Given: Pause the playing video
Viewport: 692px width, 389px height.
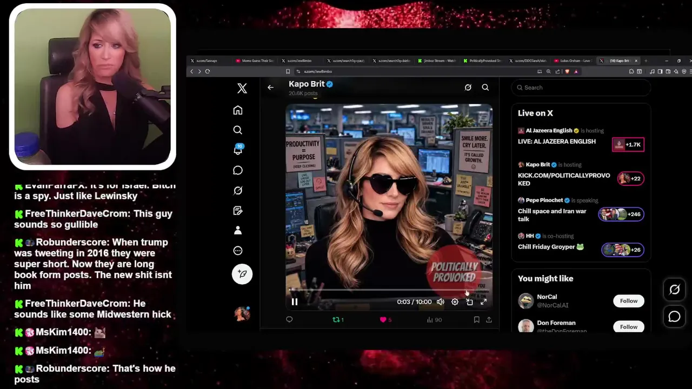Looking at the screenshot, I should (295, 302).
